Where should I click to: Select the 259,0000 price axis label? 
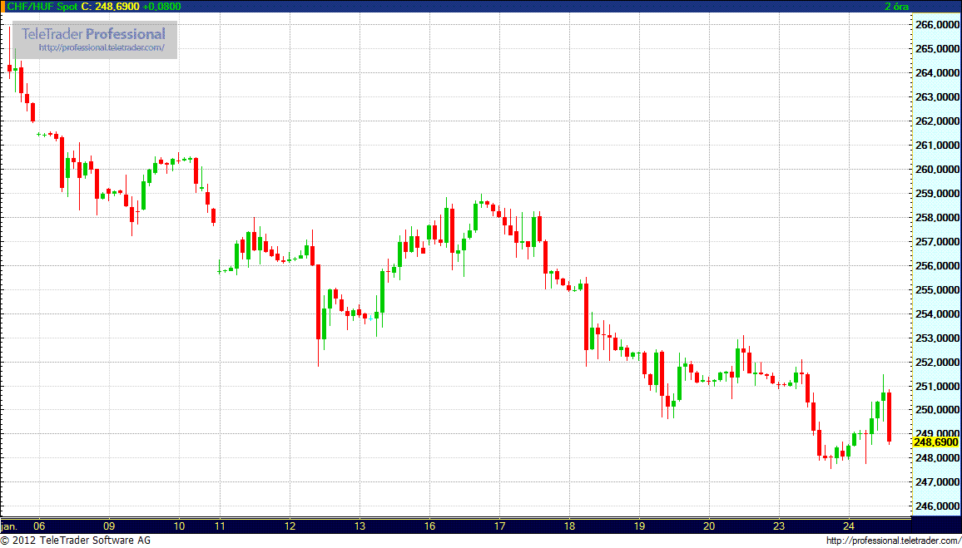pyautogui.click(x=936, y=194)
